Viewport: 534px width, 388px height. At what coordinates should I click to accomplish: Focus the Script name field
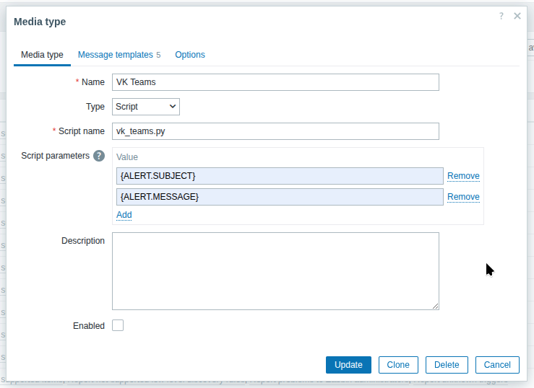click(275, 131)
